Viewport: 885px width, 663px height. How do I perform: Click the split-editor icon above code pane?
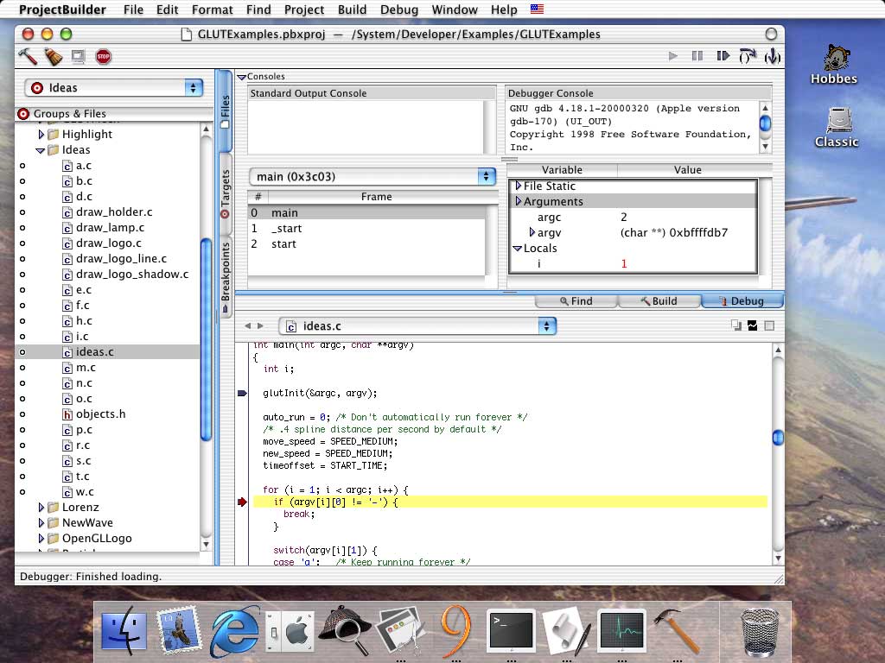tap(736, 325)
